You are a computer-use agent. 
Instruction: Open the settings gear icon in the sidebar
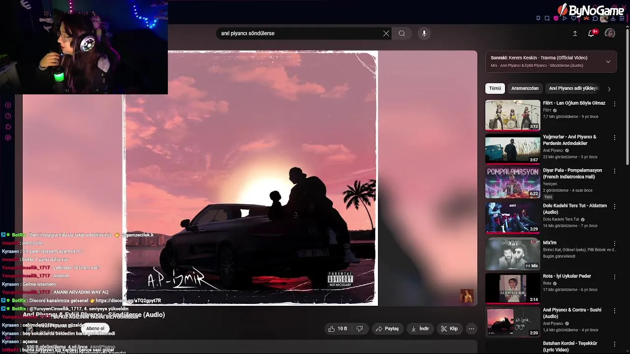8,138
